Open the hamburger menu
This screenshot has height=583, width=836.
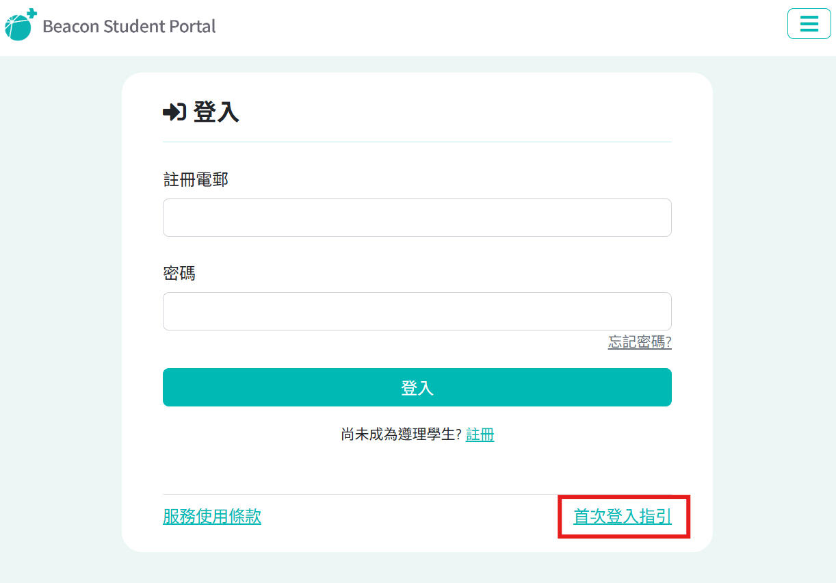[x=809, y=24]
